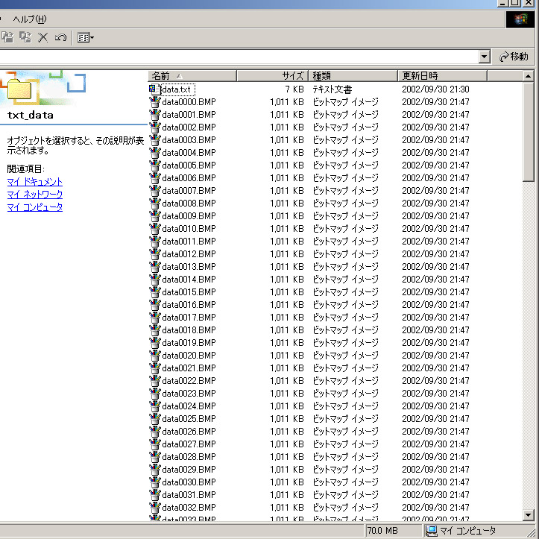
Task: Click the file name data0022.BMP
Action: 189,381
